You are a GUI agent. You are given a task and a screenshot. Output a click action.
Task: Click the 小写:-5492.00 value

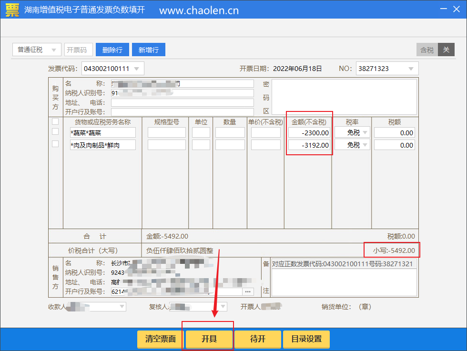coord(394,251)
